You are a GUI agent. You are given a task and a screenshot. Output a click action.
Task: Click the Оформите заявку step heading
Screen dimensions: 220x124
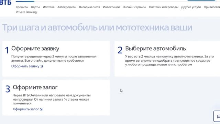tap(35, 49)
